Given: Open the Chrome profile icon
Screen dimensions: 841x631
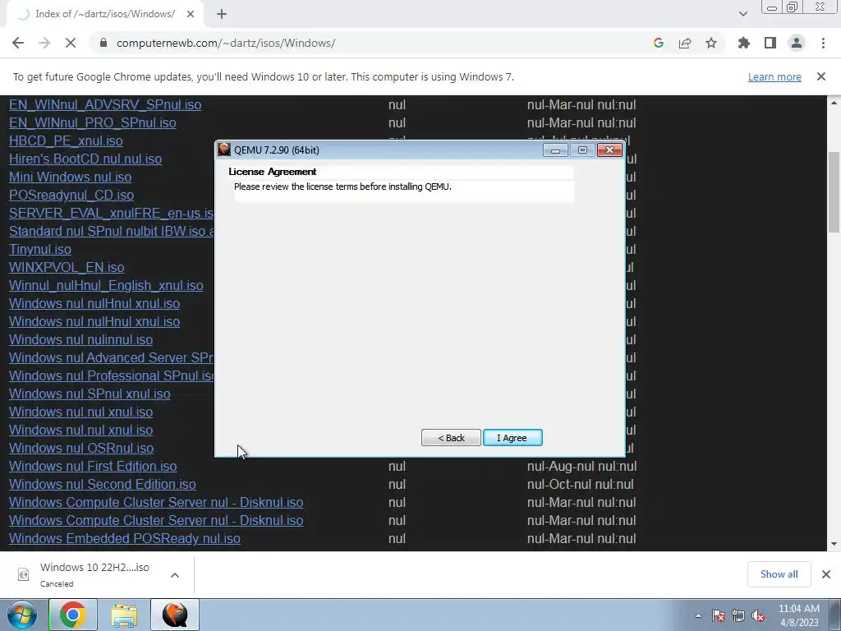Looking at the screenshot, I should 797,43.
